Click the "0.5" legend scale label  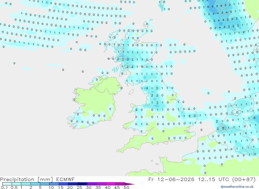click(x=14, y=187)
